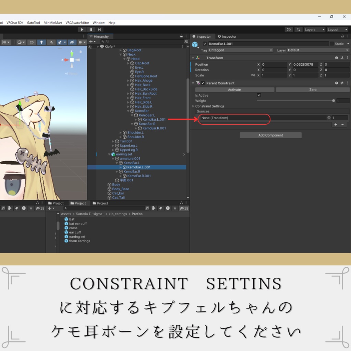Open the Help menu

pos(112,23)
